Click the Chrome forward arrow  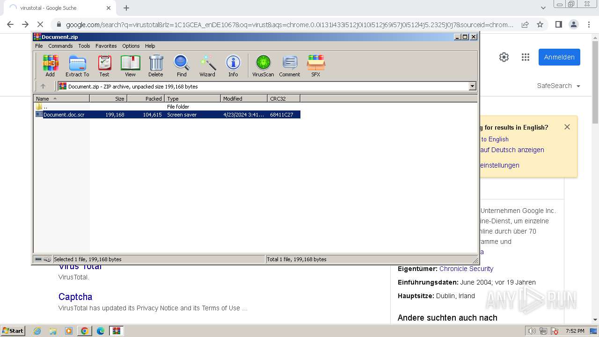25,24
